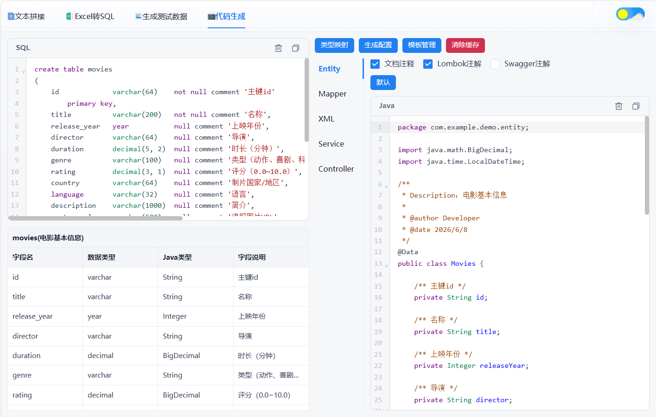Uncheck the 文档注释 checkbox
Viewport: 656px width, 417px height.
(375, 64)
